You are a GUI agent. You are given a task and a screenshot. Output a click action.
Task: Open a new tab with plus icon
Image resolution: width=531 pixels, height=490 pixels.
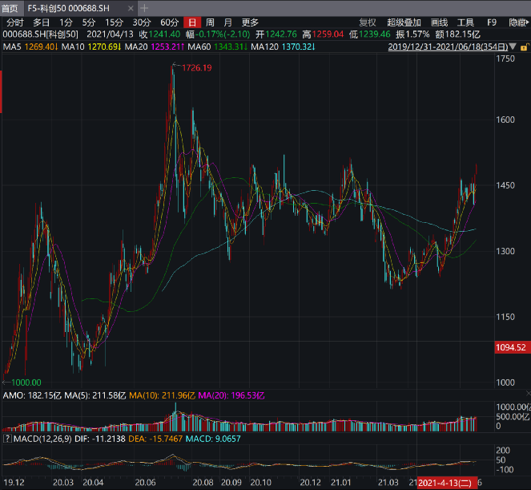click(145, 7)
